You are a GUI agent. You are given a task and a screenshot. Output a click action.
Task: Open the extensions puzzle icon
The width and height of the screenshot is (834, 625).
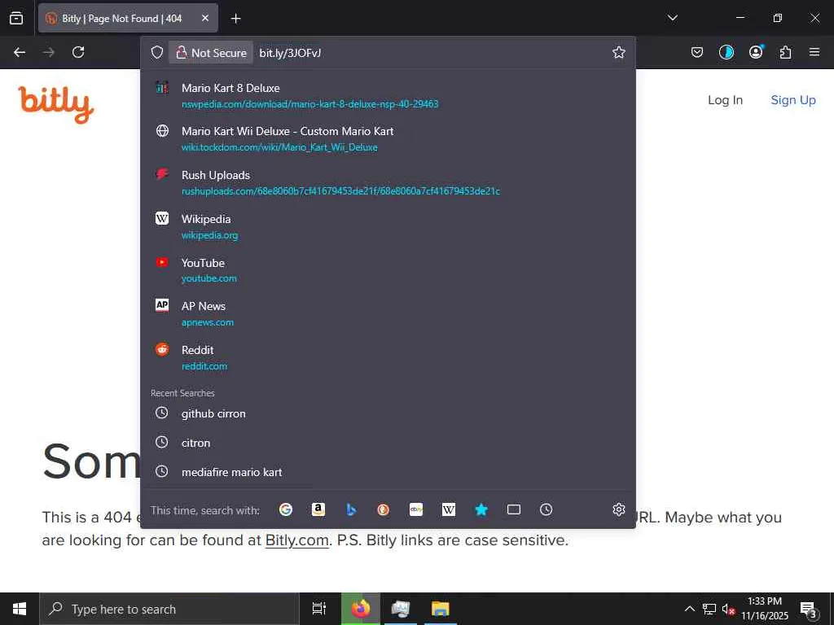785,52
